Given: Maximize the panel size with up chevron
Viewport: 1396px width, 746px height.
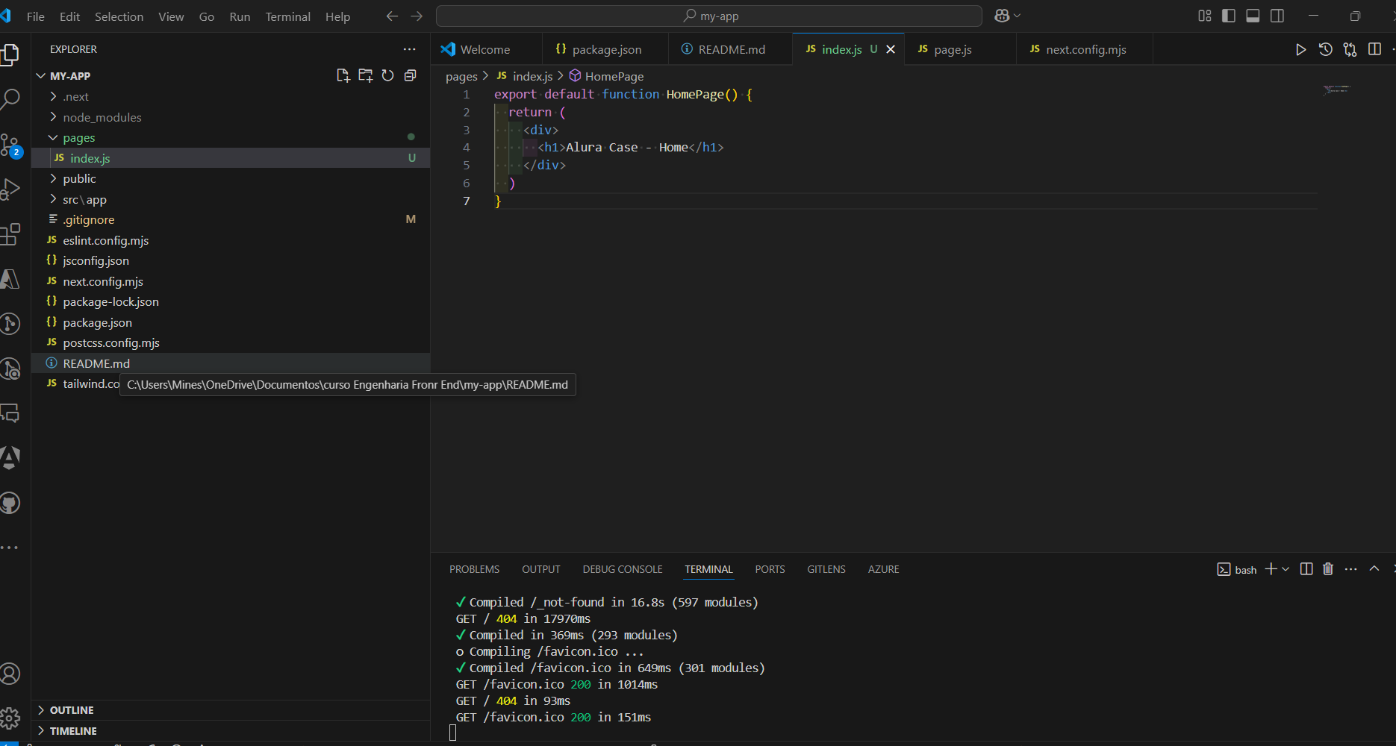Looking at the screenshot, I should 1374,569.
